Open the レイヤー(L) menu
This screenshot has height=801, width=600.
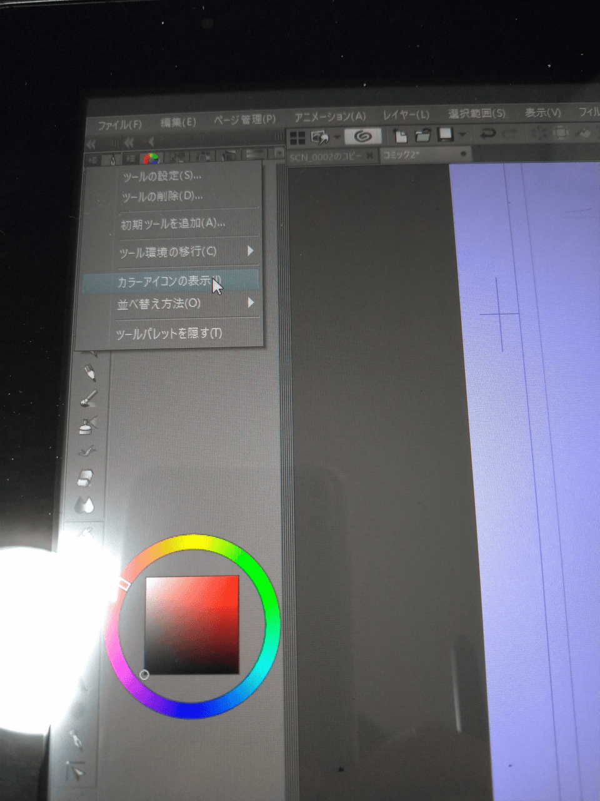pyautogui.click(x=406, y=115)
